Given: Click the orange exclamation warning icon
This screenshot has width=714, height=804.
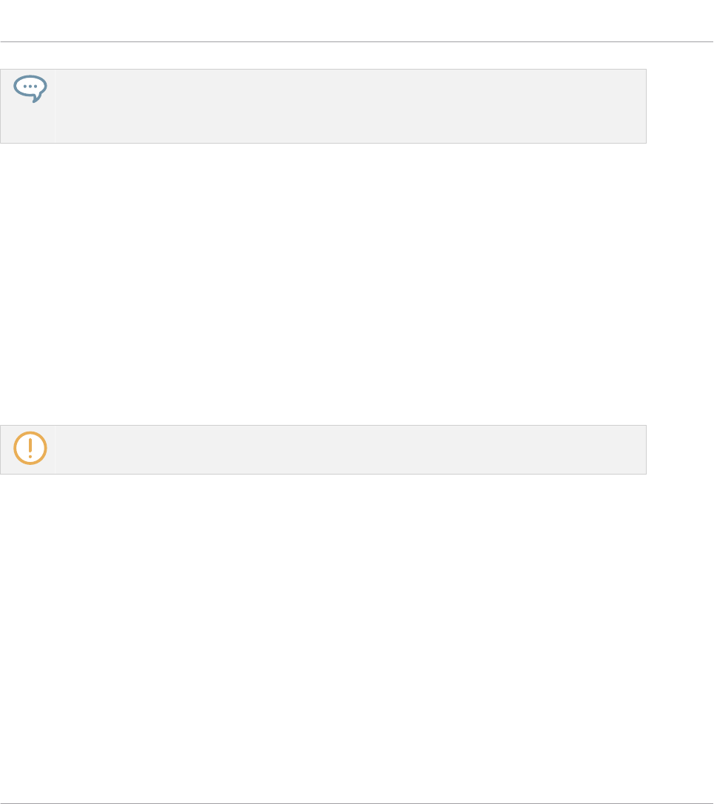Looking at the screenshot, I should [30, 448].
